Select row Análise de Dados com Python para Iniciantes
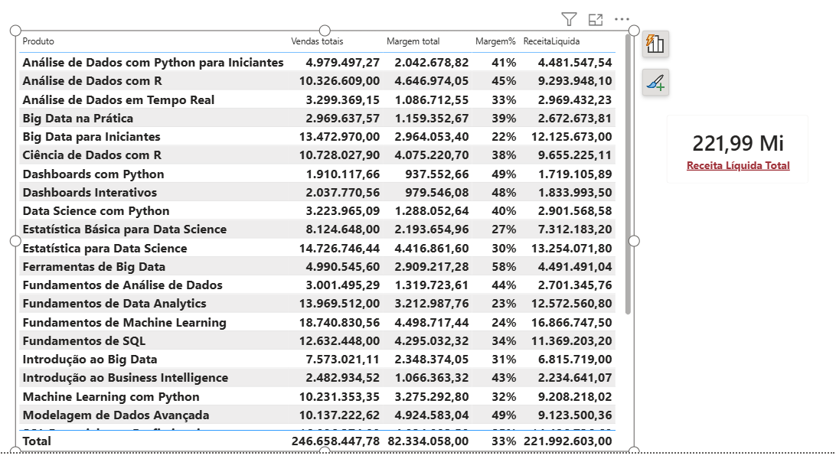Screen dimensions: 836x459 (317, 62)
